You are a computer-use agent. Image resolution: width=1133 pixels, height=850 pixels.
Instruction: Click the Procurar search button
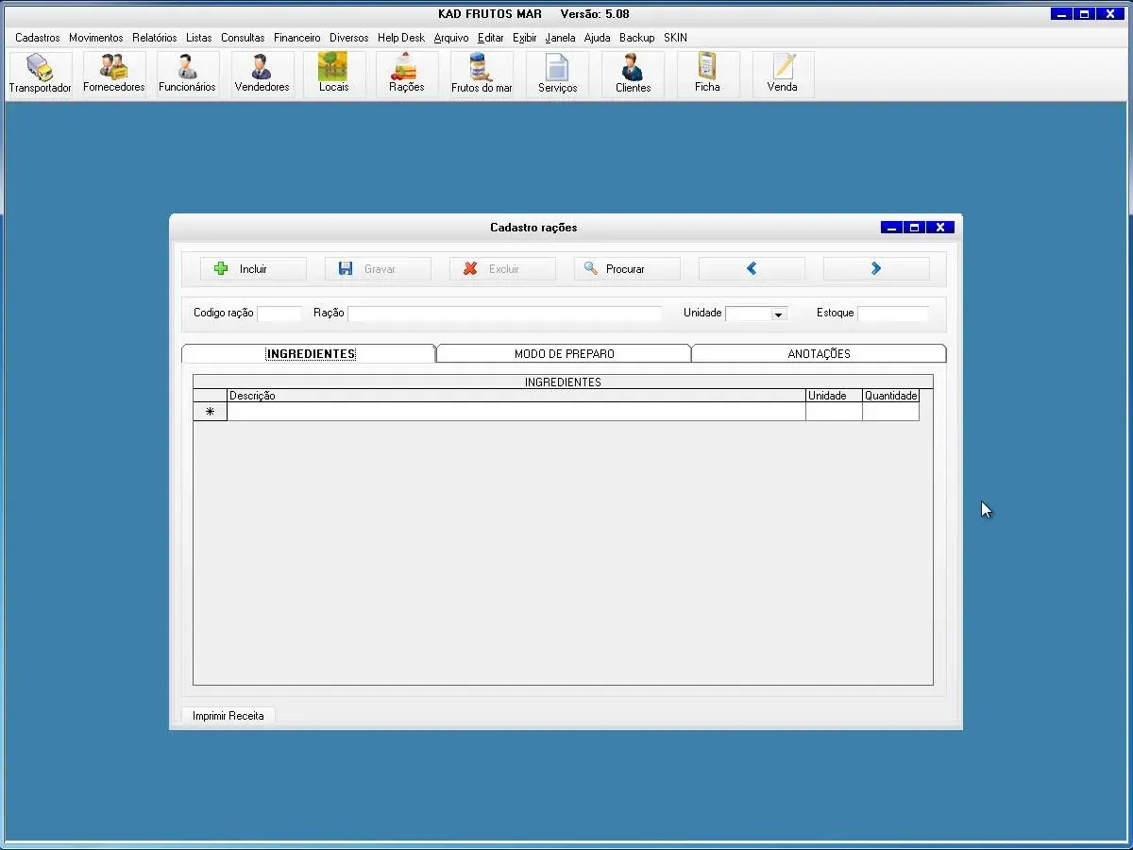tap(627, 269)
